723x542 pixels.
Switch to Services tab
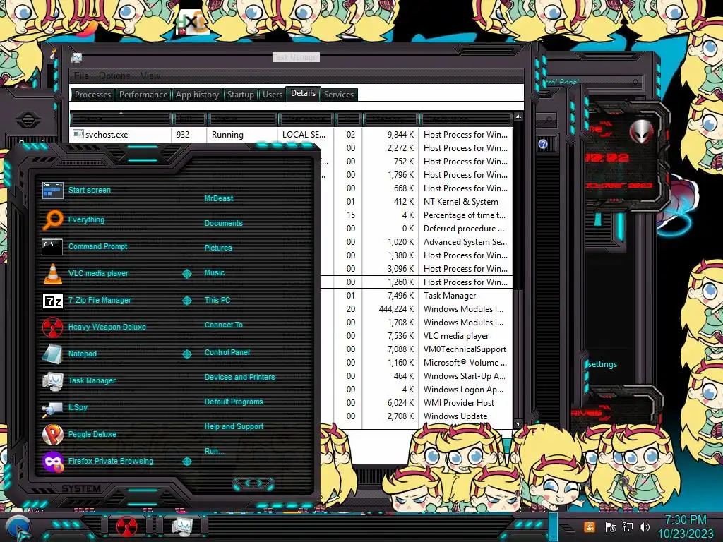[x=338, y=95]
